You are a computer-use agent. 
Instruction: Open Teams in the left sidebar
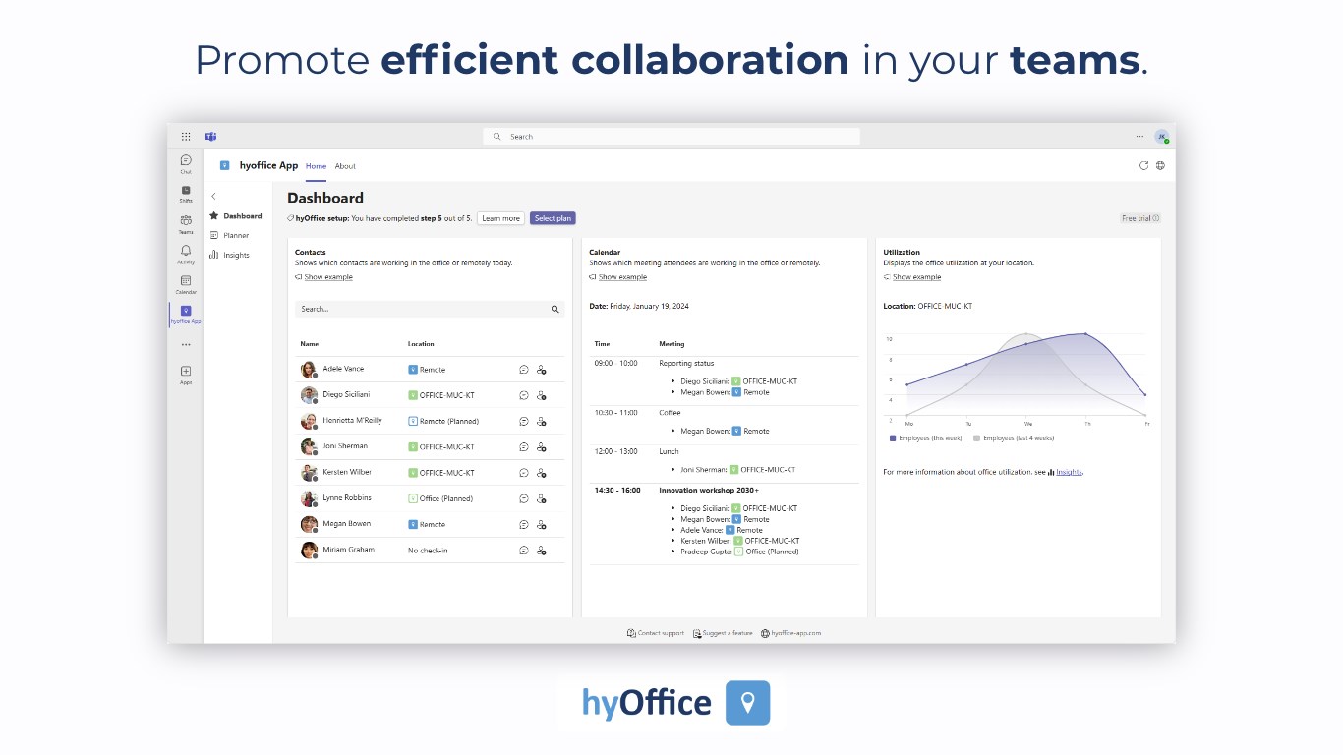point(186,223)
